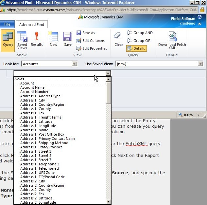This screenshot has width=207, height=205.
Task: Choose Address 1: Address Type
Action: click(60, 96)
